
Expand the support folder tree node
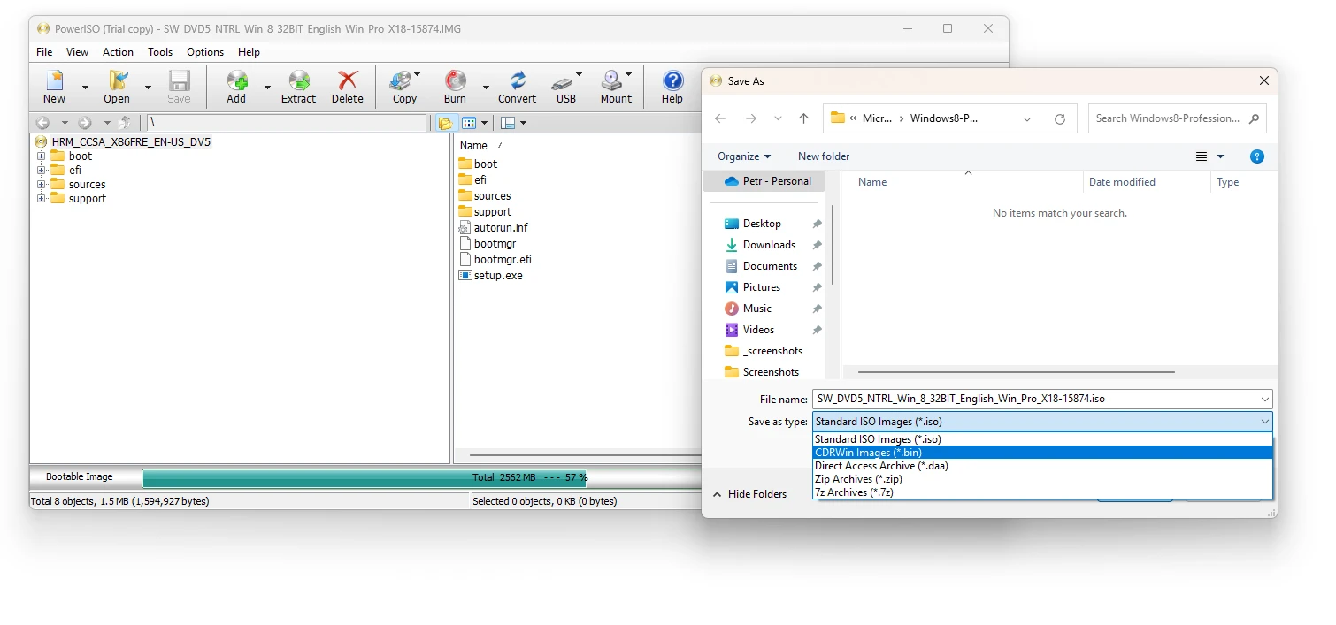[41, 198]
